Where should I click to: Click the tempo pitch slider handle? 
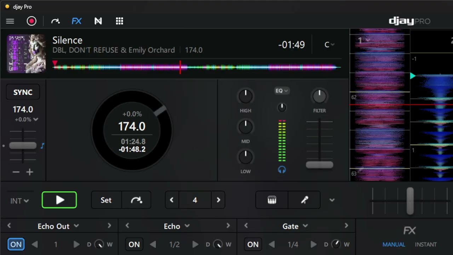[x=23, y=146]
